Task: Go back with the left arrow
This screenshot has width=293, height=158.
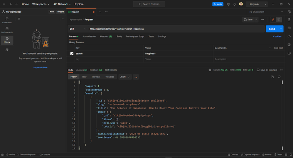Action: point(11,4)
